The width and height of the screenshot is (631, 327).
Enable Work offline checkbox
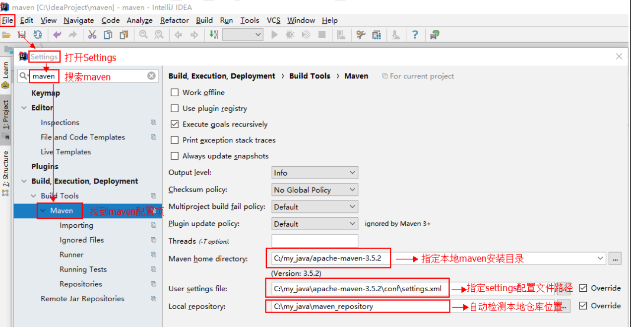[x=175, y=93]
